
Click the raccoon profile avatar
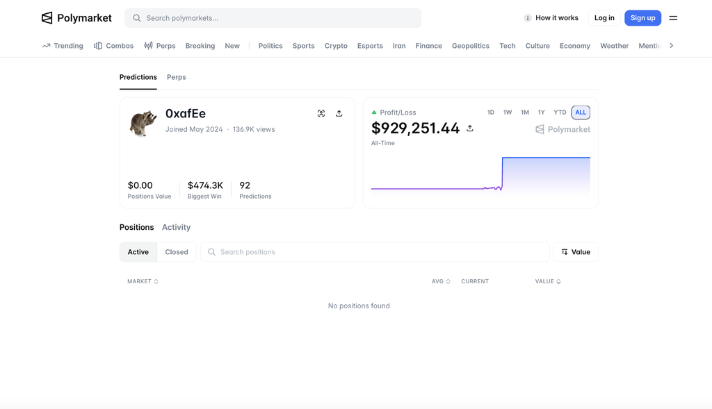(x=143, y=122)
